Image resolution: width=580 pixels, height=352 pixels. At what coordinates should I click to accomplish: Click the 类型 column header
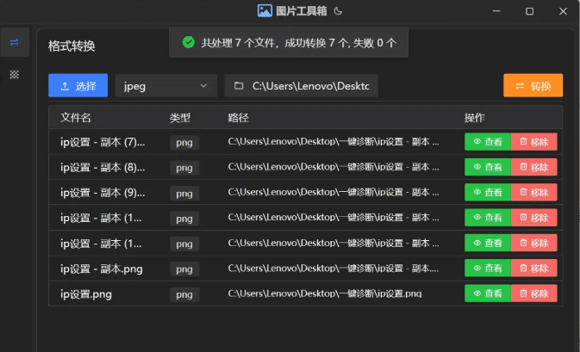click(x=179, y=117)
